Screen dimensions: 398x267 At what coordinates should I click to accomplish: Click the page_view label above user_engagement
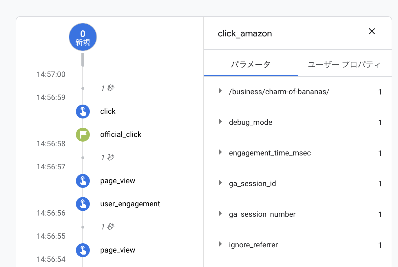pos(118,181)
